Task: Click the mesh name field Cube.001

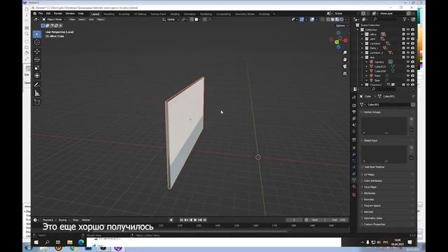Action: (x=388, y=104)
